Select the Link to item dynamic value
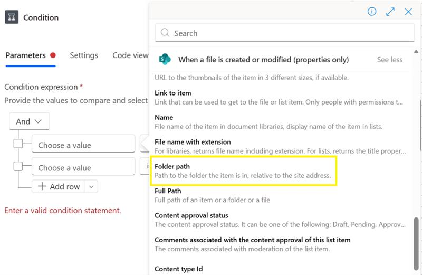Viewport: 422px width, 275px height. click(x=279, y=97)
